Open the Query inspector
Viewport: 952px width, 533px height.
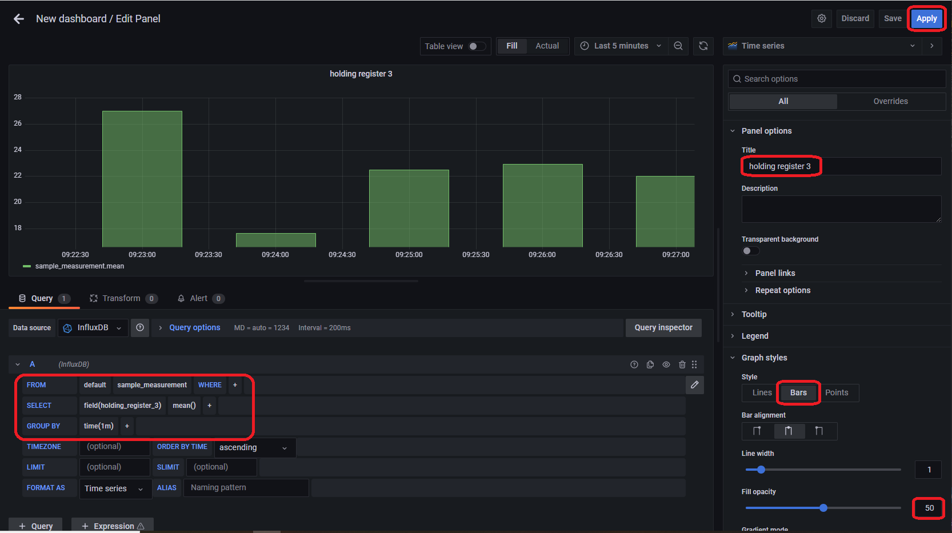663,327
